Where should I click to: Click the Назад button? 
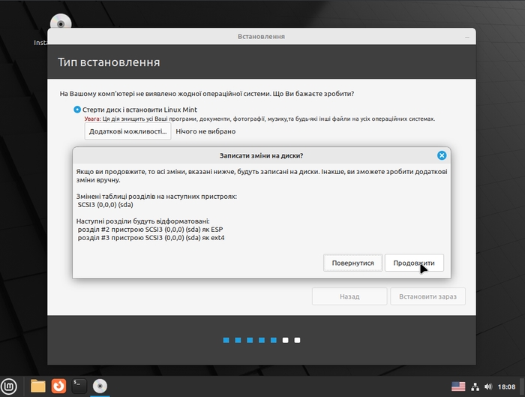pyautogui.click(x=349, y=296)
